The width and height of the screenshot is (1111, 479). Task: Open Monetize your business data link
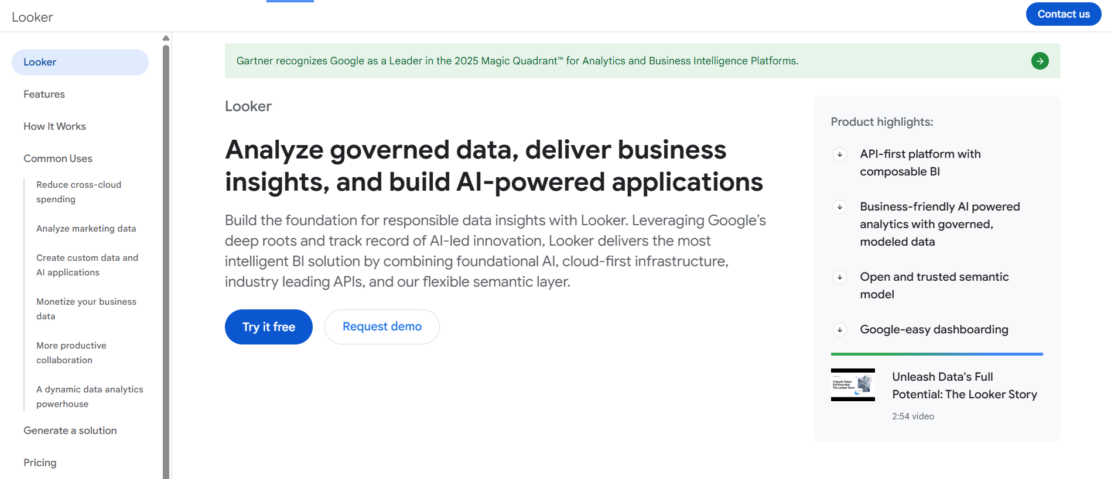[86, 309]
